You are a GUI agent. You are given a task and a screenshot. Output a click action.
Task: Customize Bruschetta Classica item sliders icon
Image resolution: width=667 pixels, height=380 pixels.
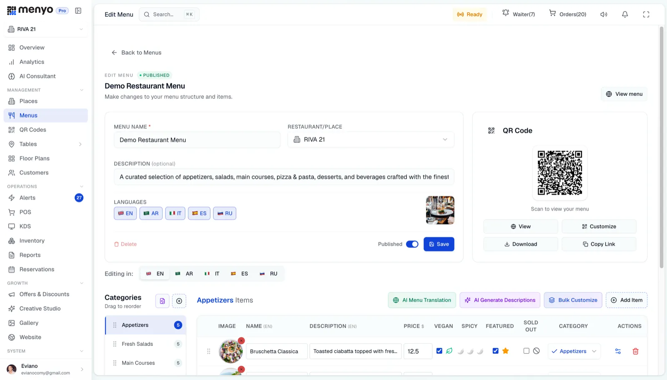(x=618, y=351)
